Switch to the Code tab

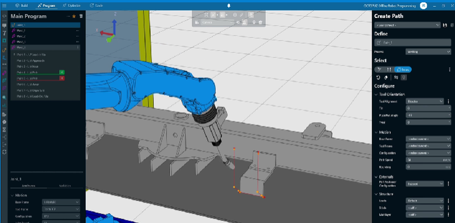click(96, 5)
